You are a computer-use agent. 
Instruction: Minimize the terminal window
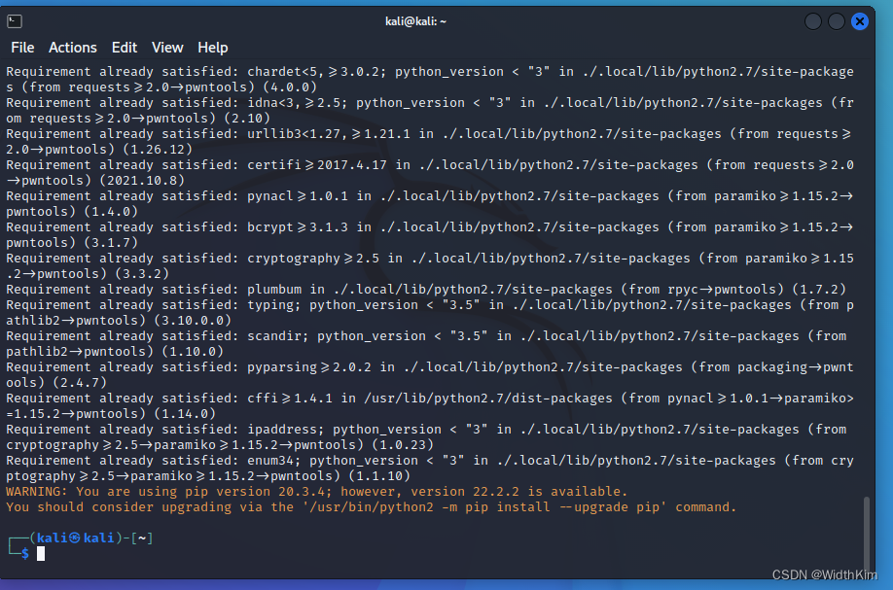click(x=812, y=20)
